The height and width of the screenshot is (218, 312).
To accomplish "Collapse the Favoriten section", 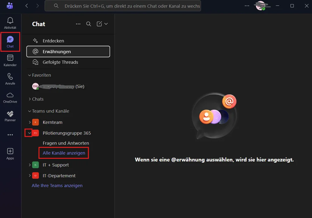I will point(30,75).
